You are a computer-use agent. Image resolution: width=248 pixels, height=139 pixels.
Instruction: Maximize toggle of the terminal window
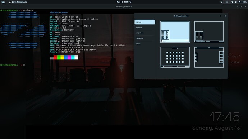(242, 6)
